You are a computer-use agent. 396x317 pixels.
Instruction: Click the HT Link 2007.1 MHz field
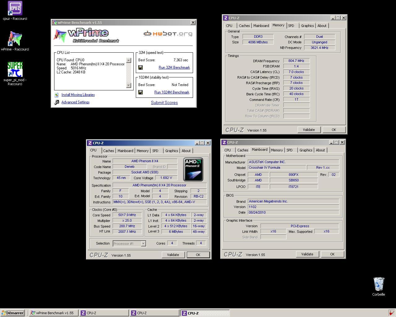click(127, 232)
